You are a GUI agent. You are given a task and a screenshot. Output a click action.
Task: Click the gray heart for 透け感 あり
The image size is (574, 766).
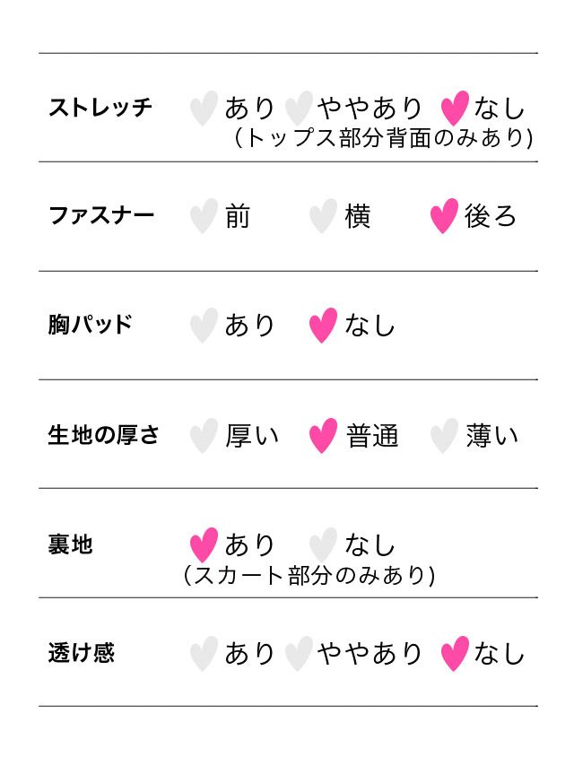click(x=204, y=654)
